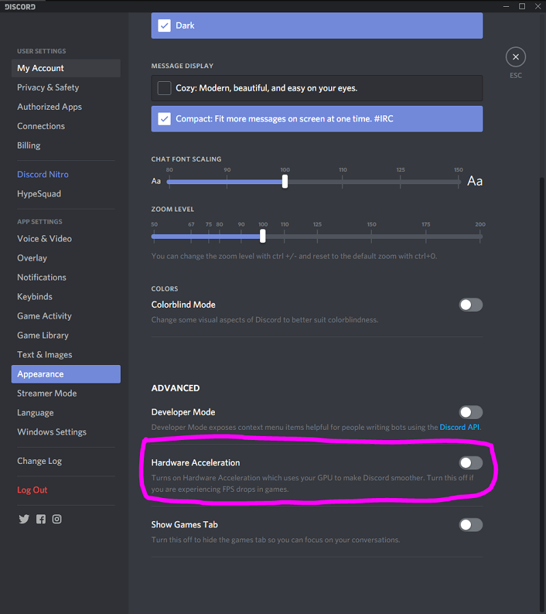Open HypeSquad section

pyautogui.click(x=66, y=194)
